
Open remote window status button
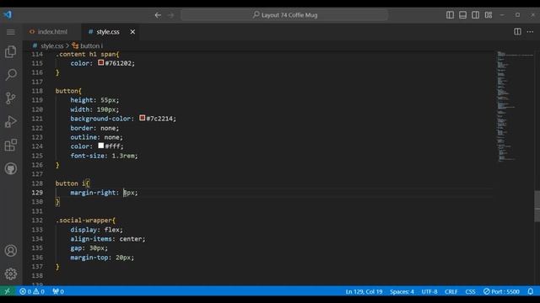click(x=8, y=291)
